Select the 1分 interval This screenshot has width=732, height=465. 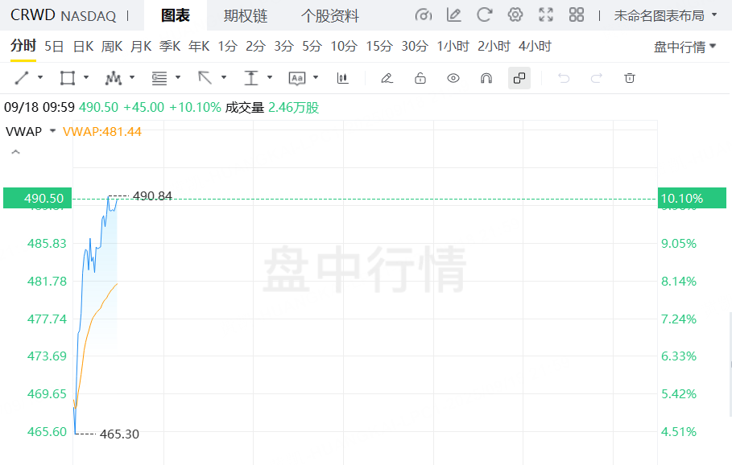[228, 46]
